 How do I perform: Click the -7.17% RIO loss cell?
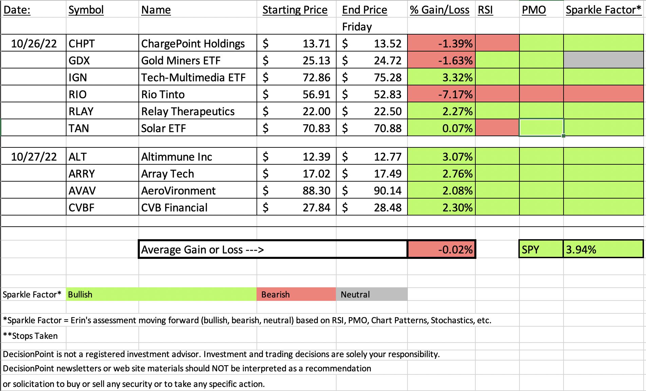click(x=441, y=94)
